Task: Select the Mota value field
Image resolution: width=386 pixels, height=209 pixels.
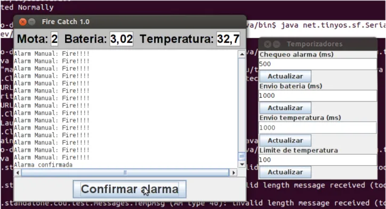Action: tap(54, 39)
